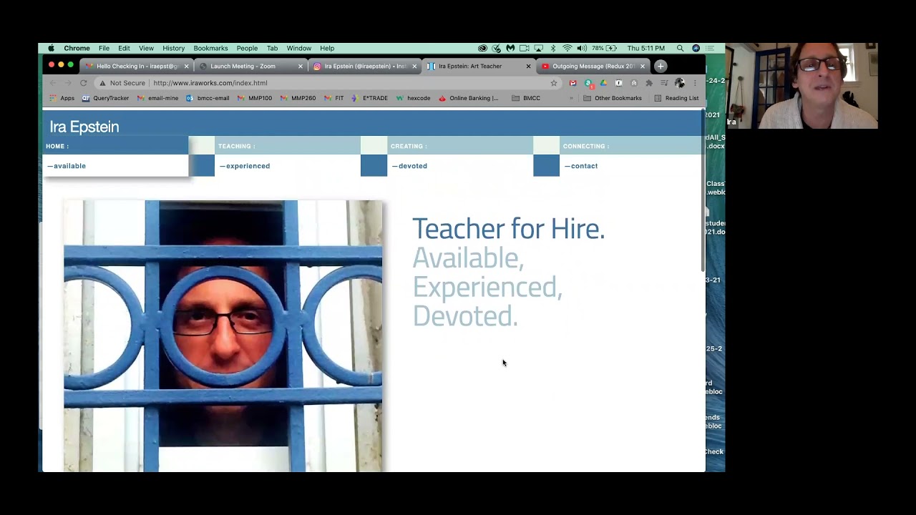Click the Gmail extension icon

572,83
